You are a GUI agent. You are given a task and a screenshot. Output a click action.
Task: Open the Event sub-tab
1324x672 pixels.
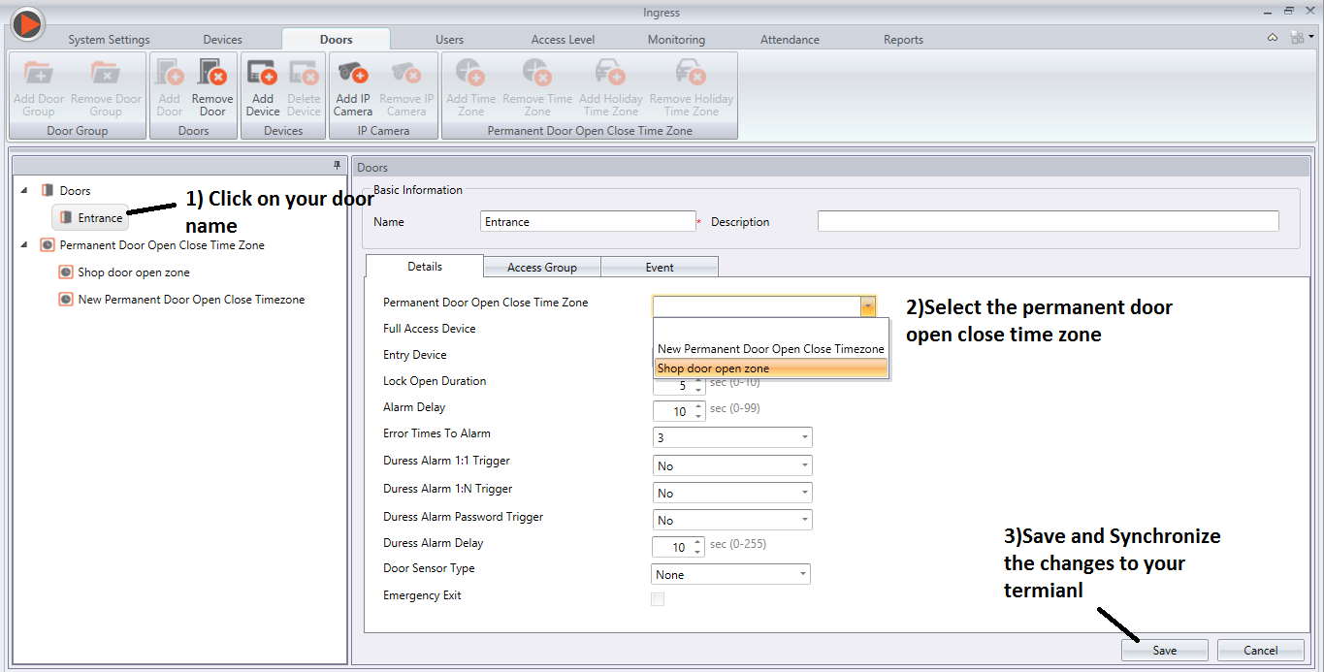point(660,268)
